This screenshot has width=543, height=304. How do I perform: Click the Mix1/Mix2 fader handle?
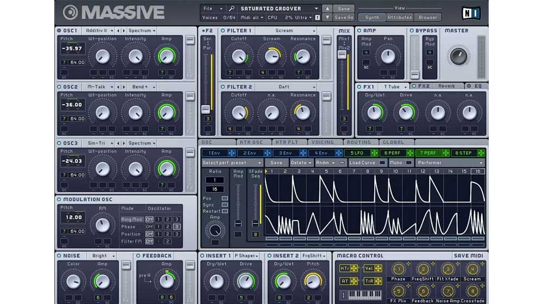click(x=342, y=54)
